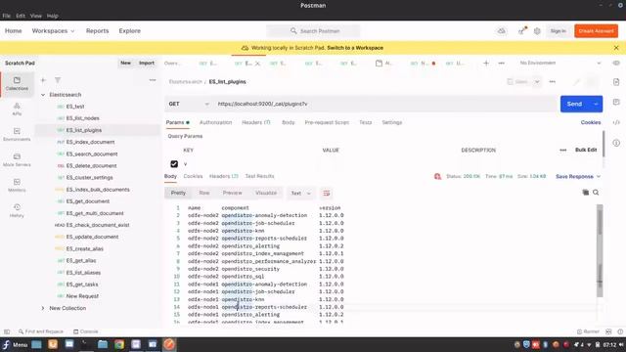
Task: Open the APIs sidebar panel
Action: (17, 109)
